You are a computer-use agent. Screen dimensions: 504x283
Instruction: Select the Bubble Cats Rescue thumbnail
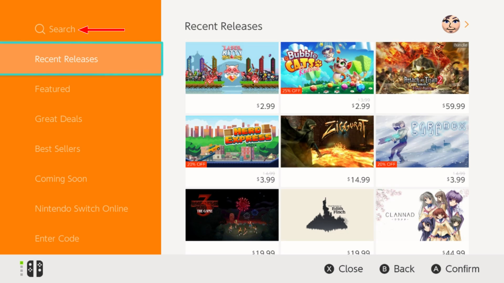click(x=327, y=67)
